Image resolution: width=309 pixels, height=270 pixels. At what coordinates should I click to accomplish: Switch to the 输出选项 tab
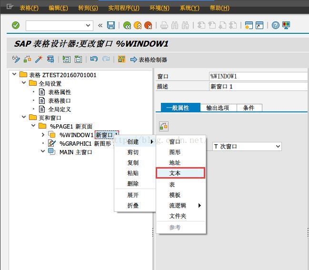click(219, 108)
